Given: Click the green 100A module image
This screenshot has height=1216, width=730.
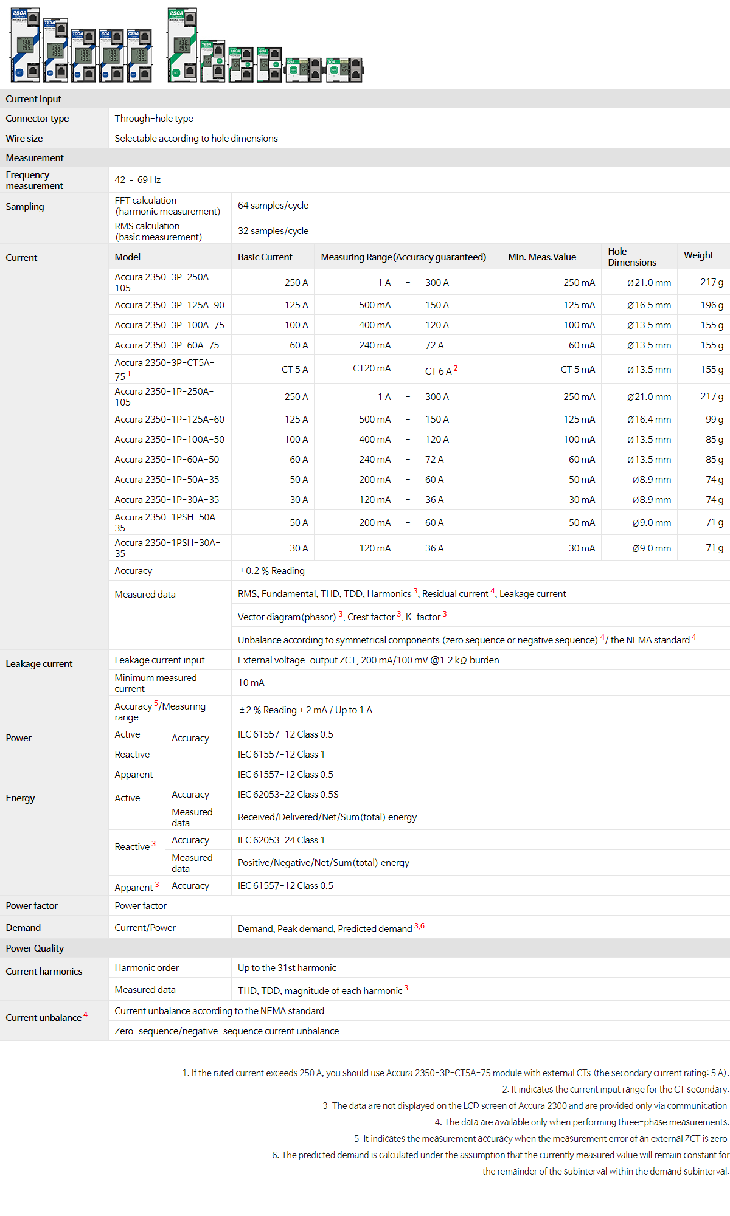Looking at the screenshot, I should point(241,64).
